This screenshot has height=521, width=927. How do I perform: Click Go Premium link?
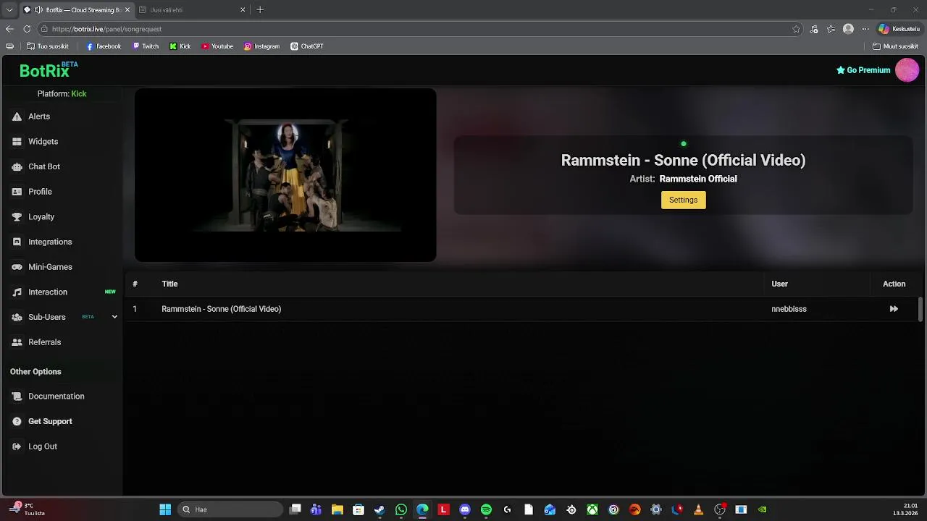[x=863, y=70]
